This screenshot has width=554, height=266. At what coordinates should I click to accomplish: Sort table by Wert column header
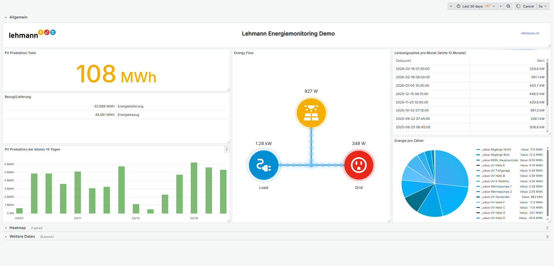tap(541, 61)
